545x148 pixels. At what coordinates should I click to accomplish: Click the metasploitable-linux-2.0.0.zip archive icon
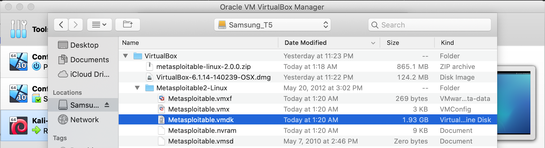[x=150, y=67]
